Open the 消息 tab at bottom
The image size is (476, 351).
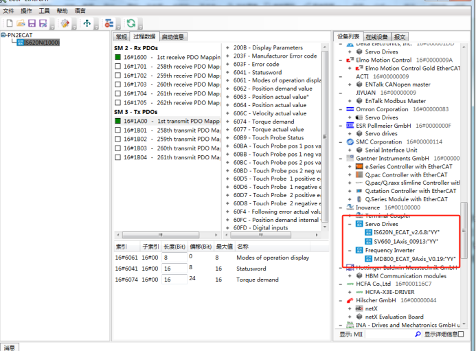pyautogui.click(x=10, y=348)
